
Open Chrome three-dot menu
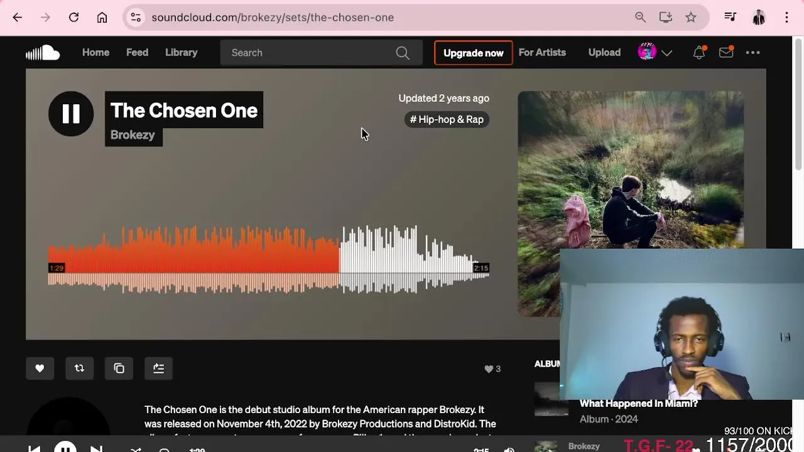(786, 18)
